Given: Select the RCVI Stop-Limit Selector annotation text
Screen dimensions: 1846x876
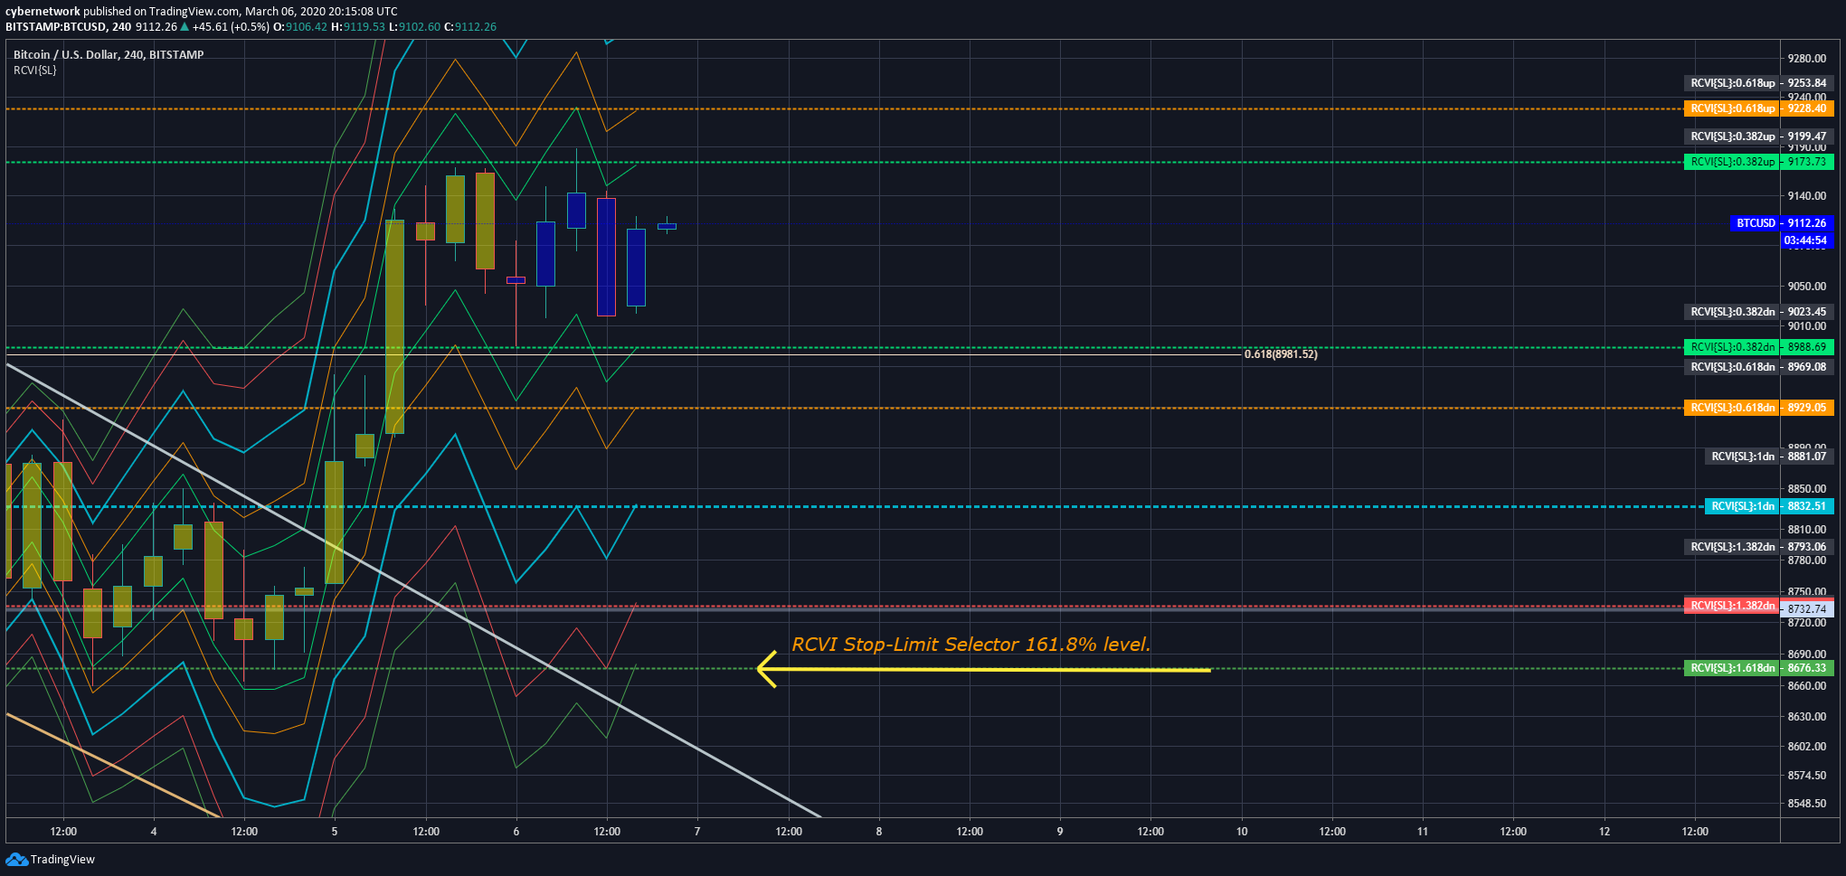Looking at the screenshot, I should click(x=970, y=645).
